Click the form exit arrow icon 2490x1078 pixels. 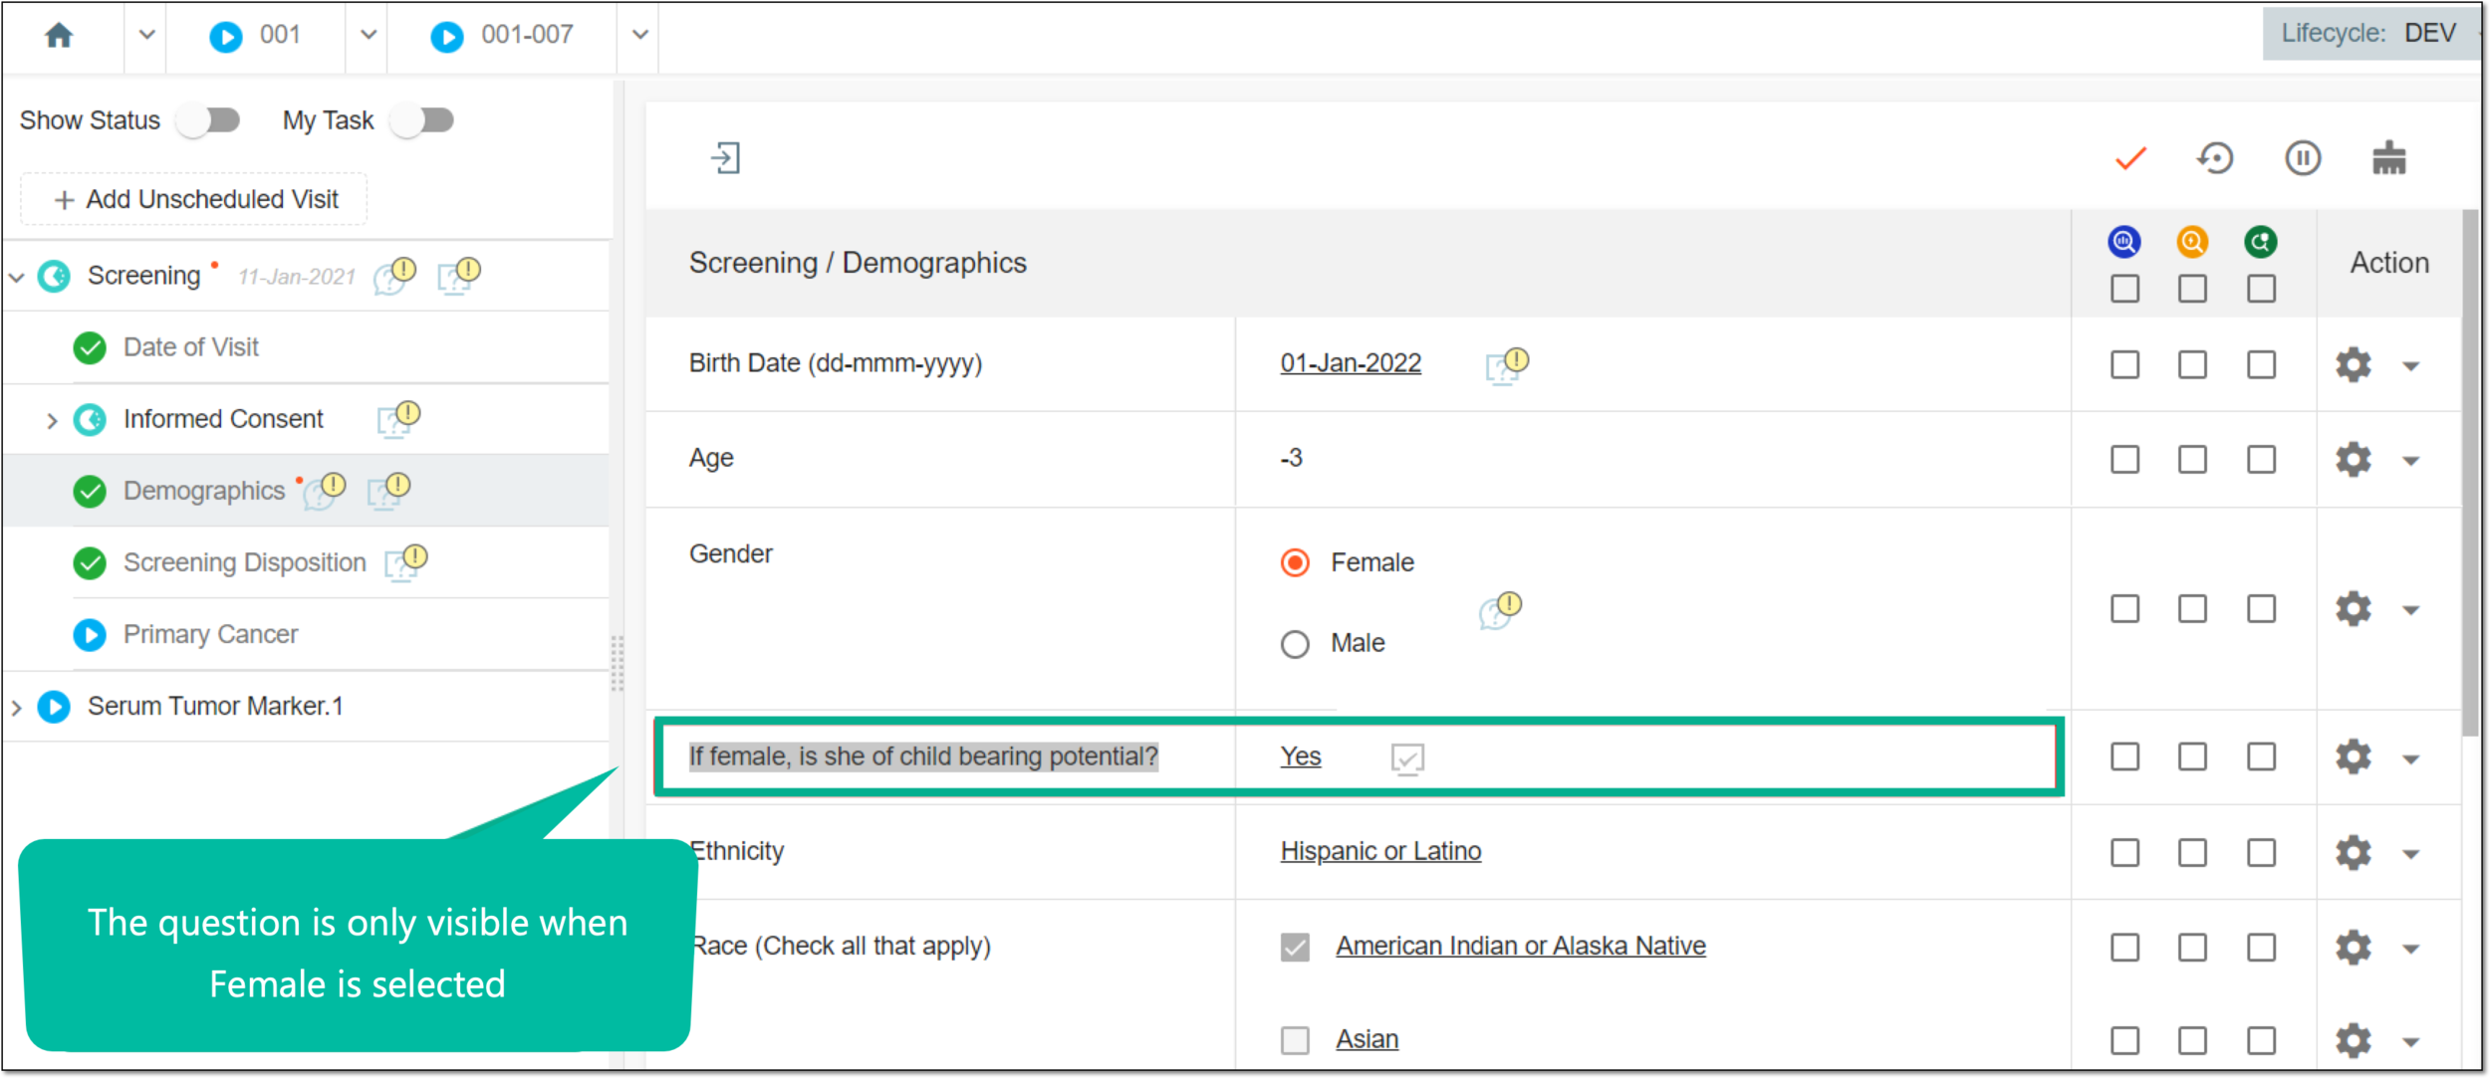pos(725,158)
